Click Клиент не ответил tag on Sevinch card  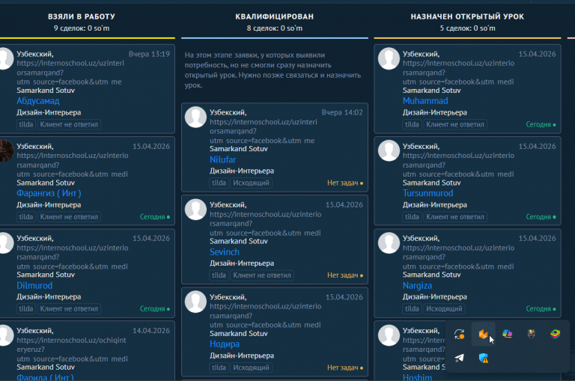[x=262, y=275]
